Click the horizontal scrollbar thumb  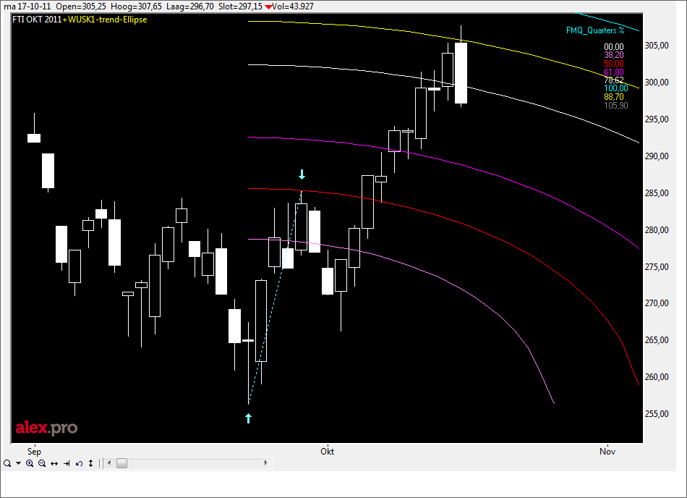[x=121, y=463]
